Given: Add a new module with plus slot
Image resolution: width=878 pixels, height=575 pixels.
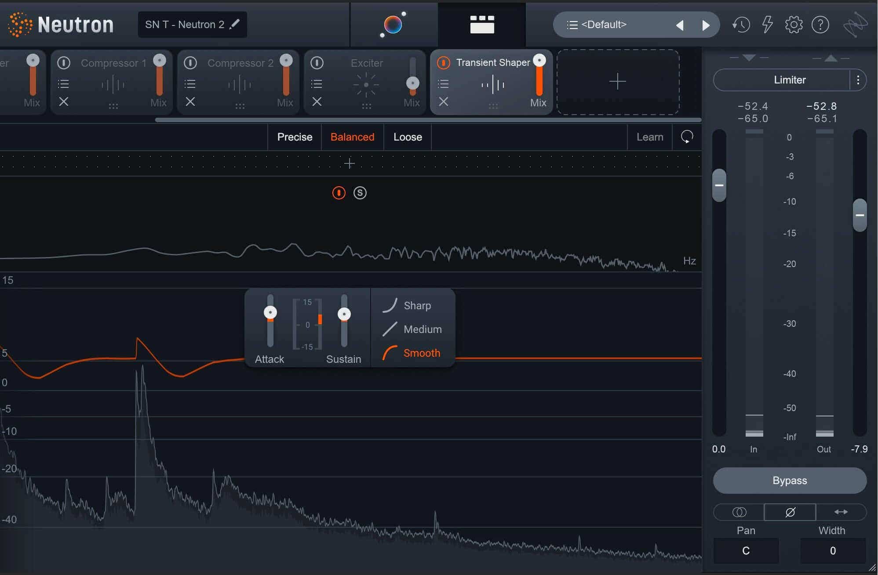Looking at the screenshot, I should [618, 82].
